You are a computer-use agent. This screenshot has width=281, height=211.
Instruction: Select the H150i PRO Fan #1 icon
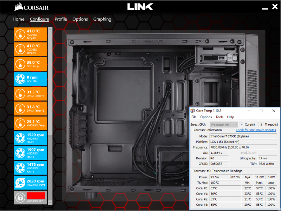(20, 138)
